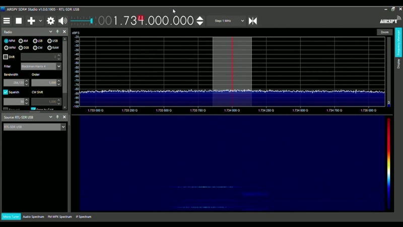Screen dimensions: 403x227
Task: Toggle the center tuning bowtie icon
Action: 253,21
